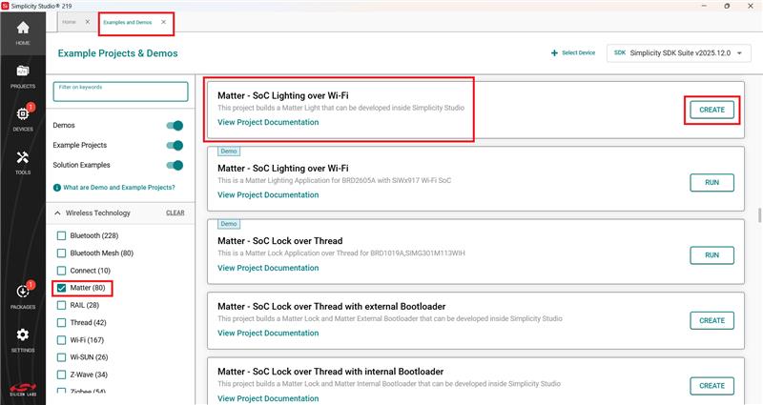Check the Z-Wave (34) checkbox
763x405 pixels.
pos(61,375)
